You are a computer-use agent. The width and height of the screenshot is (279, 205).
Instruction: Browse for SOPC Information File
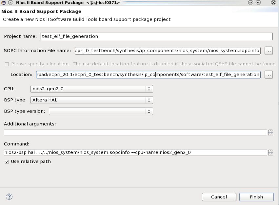tap(269, 51)
